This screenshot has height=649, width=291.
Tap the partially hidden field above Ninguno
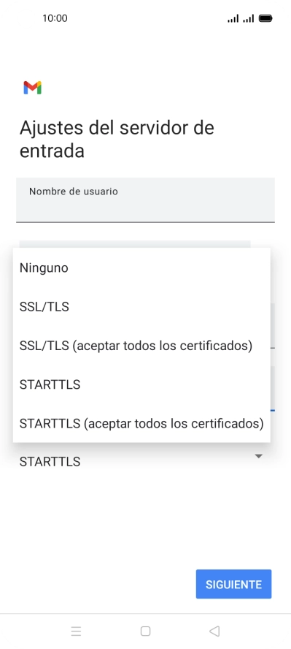coord(135,244)
